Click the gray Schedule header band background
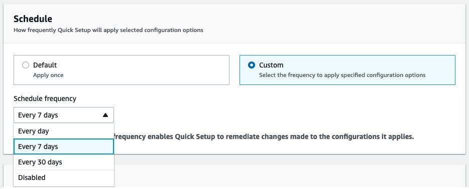Viewport: 469px width, 189px height. click(329, 24)
